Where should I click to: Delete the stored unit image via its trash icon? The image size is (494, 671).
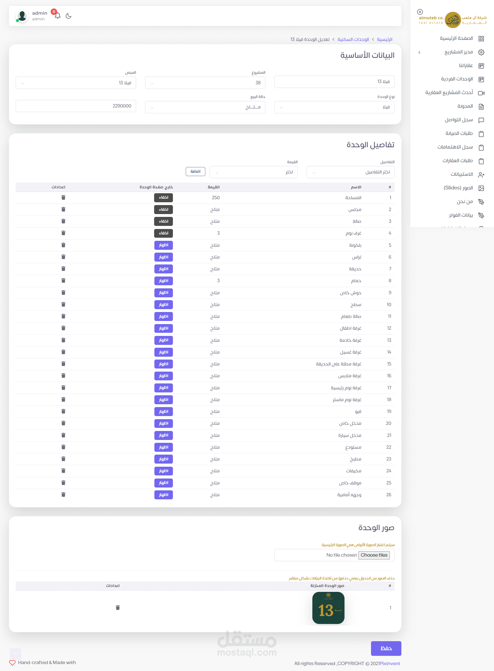coord(118,607)
